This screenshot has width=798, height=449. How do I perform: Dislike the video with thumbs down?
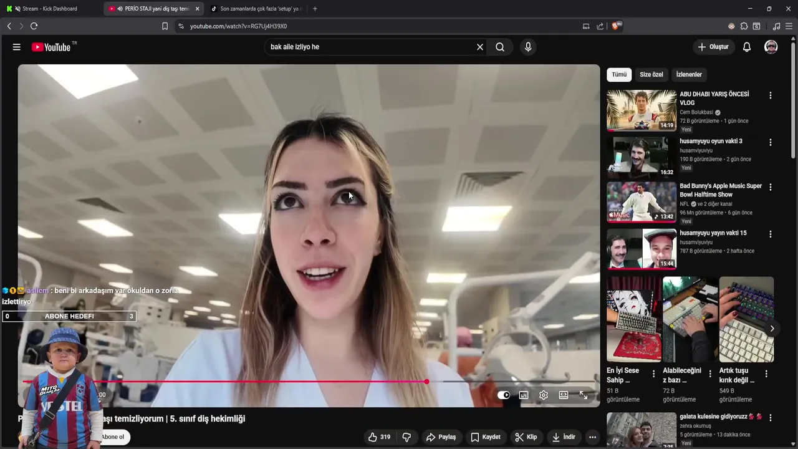tap(406, 437)
